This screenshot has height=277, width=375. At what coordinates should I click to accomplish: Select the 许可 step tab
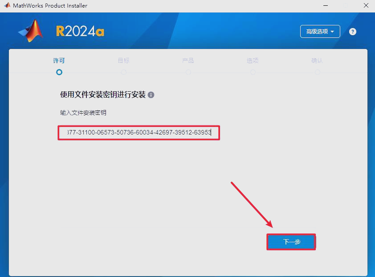click(59, 61)
